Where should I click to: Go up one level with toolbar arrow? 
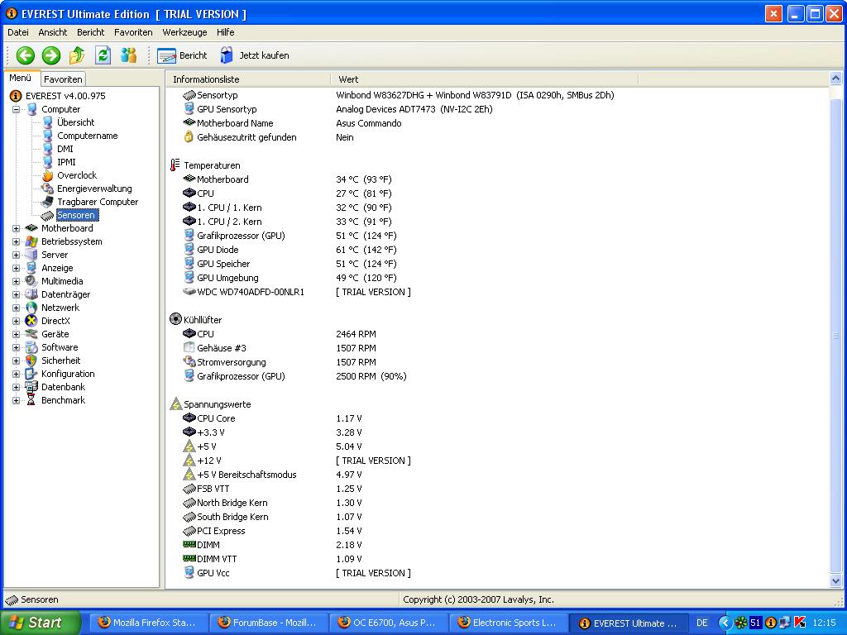coord(77,55)
